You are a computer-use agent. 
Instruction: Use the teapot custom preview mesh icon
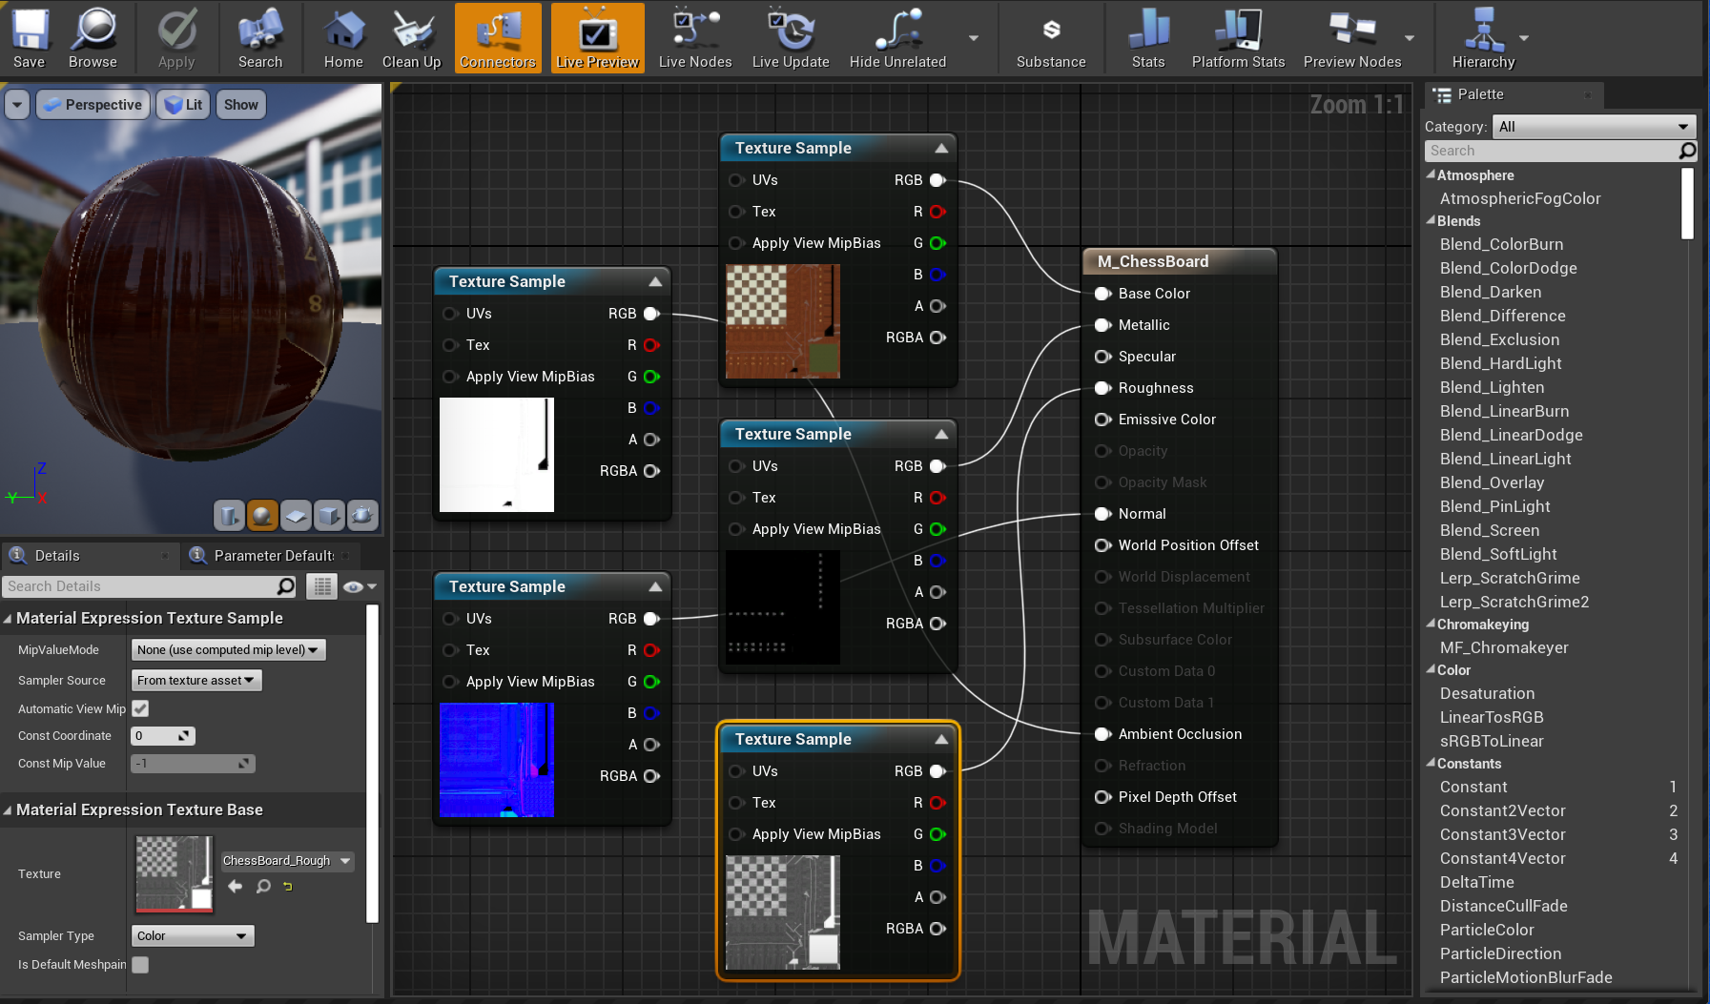point(362,516)
